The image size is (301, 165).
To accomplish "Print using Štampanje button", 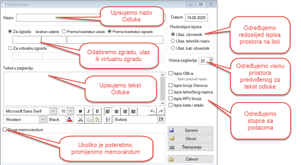I will [190, 147].
